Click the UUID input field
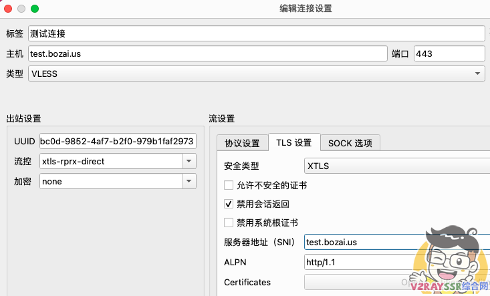Screen dimensions: 490x296 [x=118, y=141]
